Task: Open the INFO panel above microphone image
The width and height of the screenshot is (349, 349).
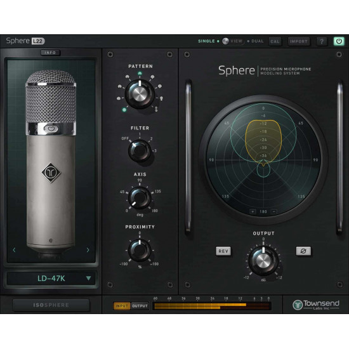Action: [x=50, y=53]
